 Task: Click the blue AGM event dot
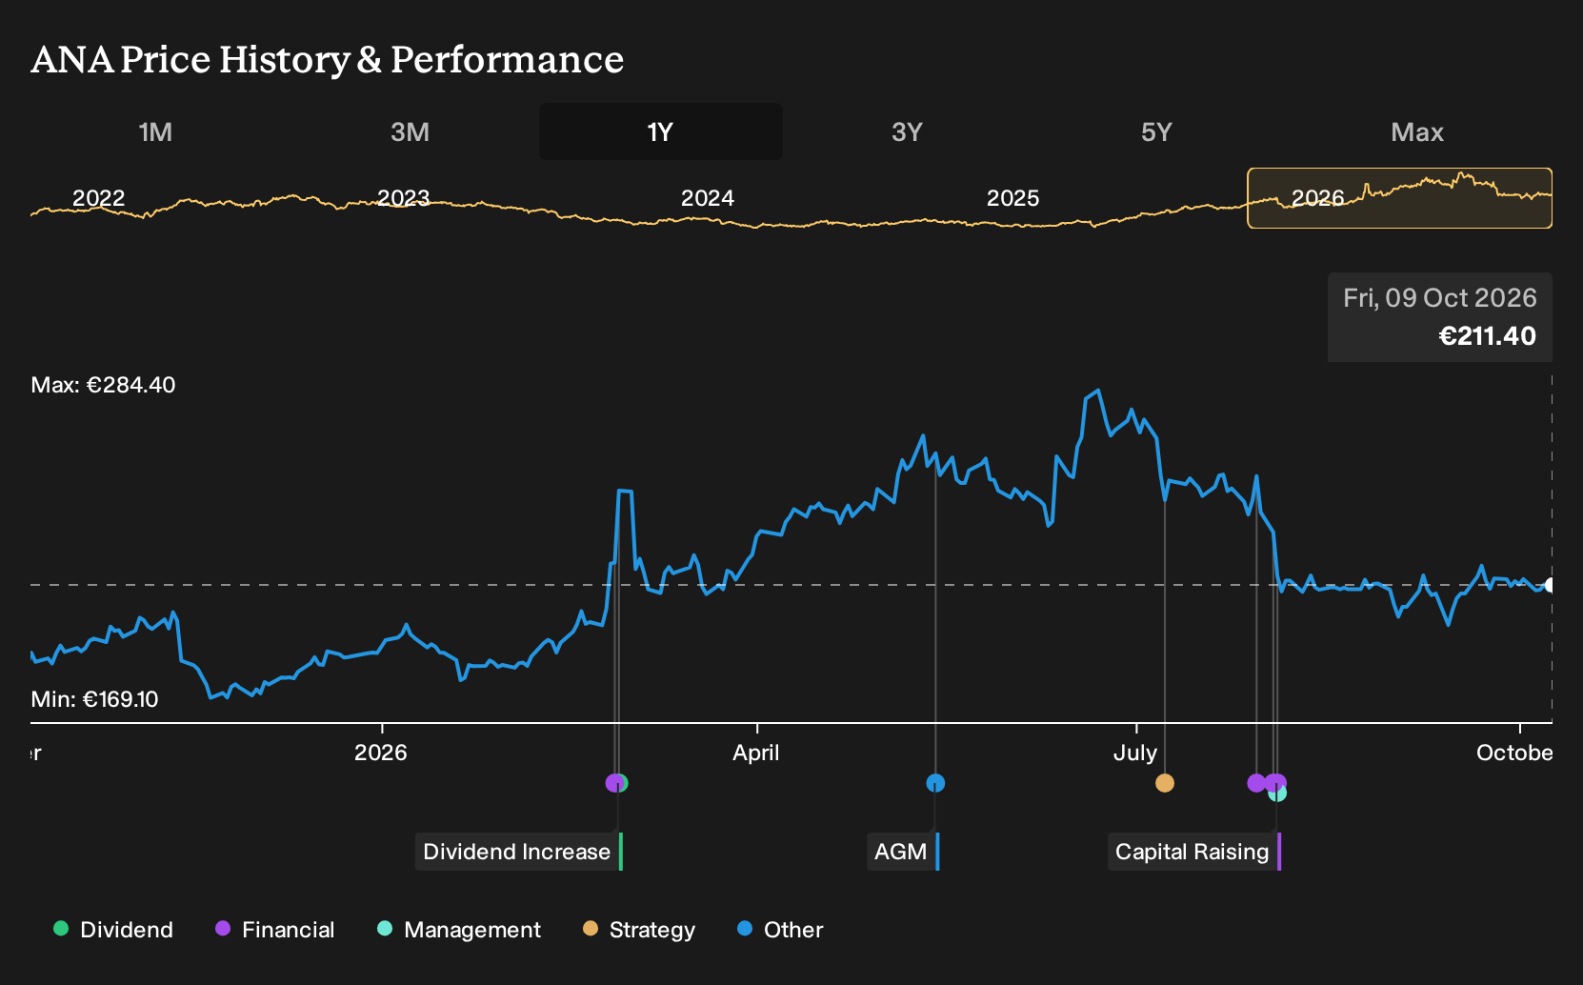935,783
